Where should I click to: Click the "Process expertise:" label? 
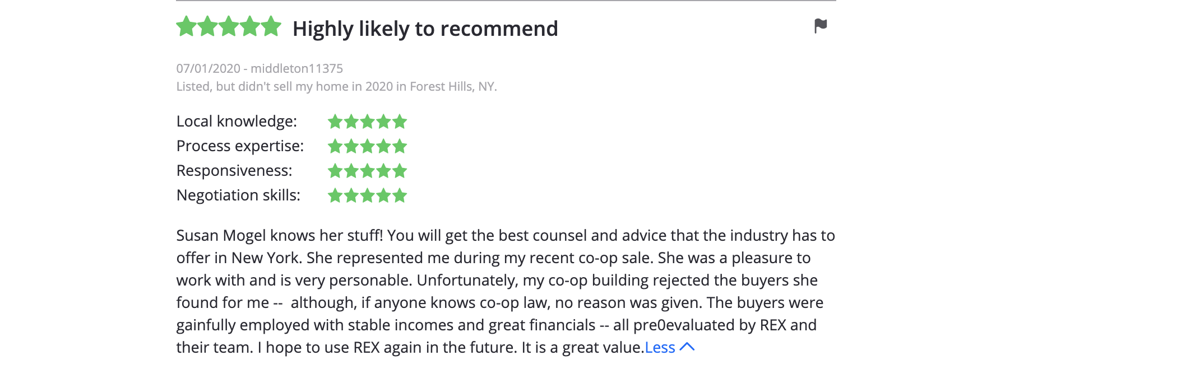click(x=240, y=146)
